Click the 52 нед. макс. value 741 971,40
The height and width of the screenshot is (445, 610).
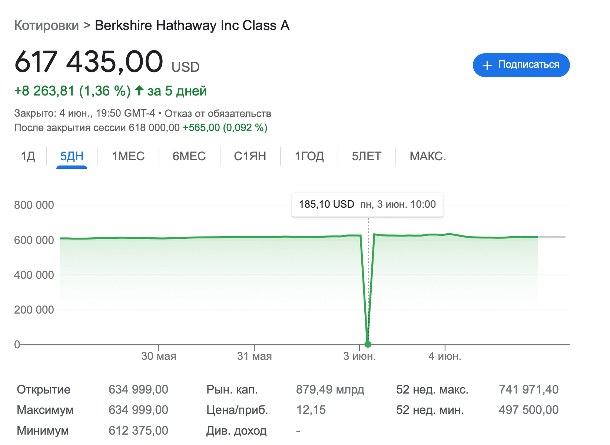point(529,389)
